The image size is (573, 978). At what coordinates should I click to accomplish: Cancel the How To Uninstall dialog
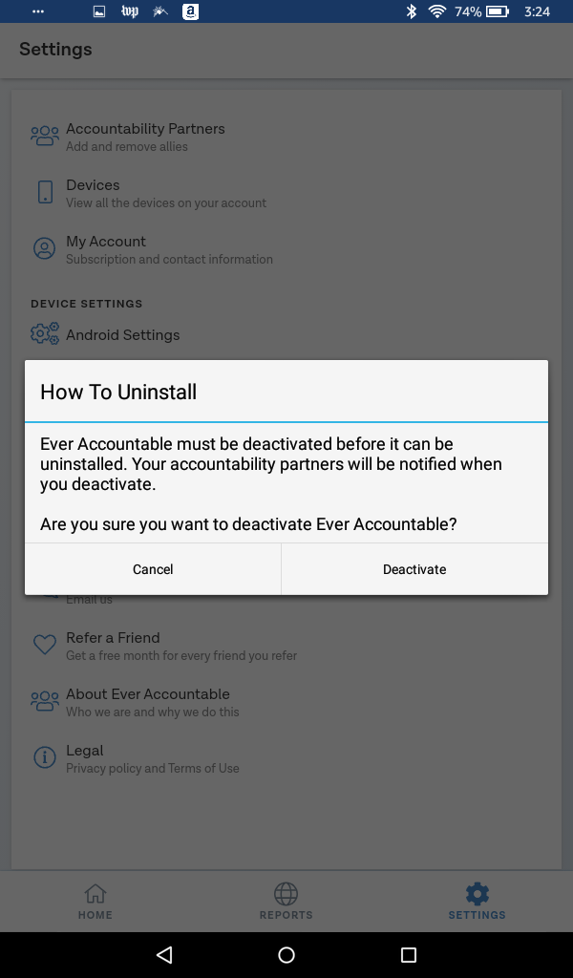153,569
